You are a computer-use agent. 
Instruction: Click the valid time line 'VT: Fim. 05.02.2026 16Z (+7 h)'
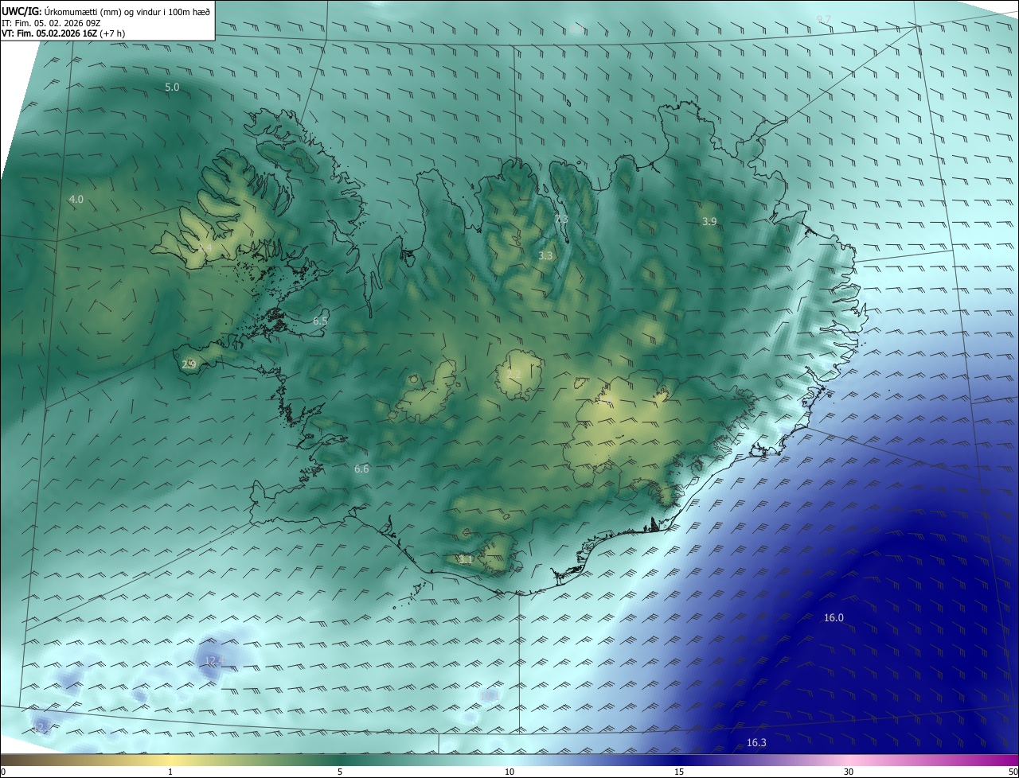64,33
